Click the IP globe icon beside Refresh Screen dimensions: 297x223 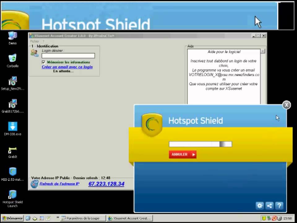click(35, 184)
